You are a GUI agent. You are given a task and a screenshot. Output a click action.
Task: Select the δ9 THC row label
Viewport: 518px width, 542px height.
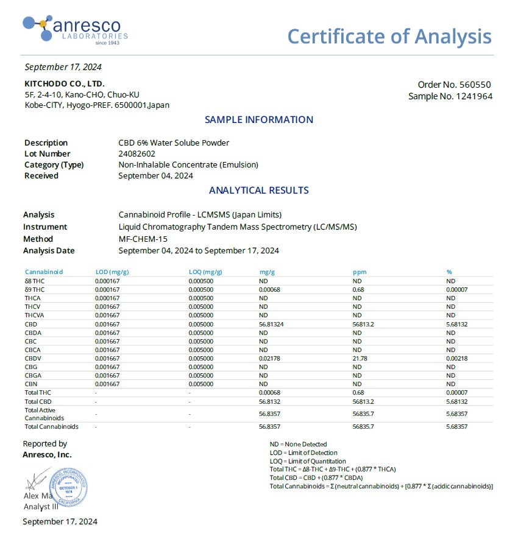point(35,290)
